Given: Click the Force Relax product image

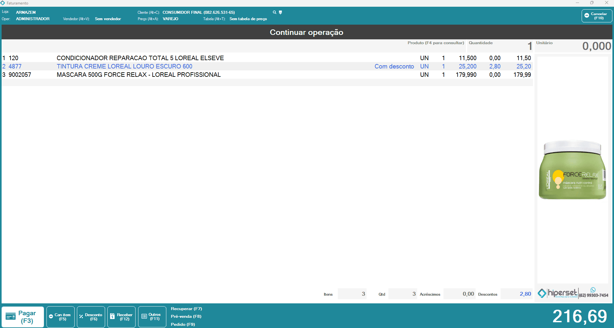Looking at the screenshot, I should [x=572, y=170].
